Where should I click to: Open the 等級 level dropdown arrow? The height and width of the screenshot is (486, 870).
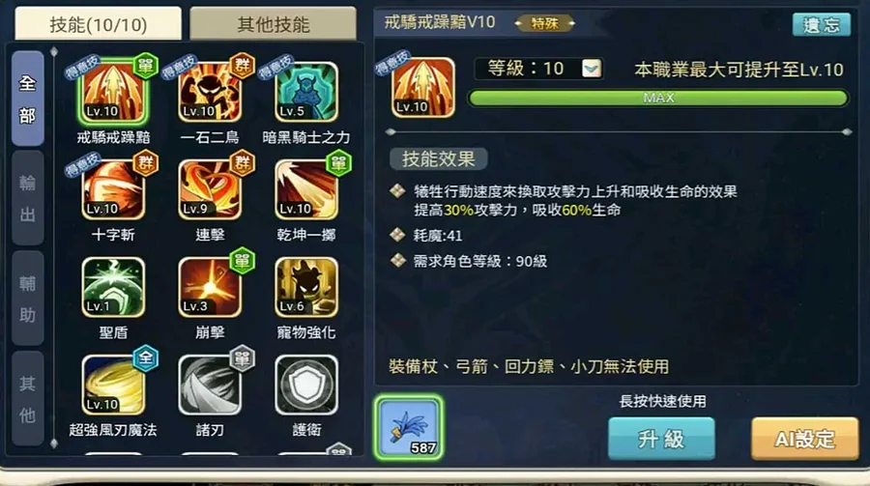[x=592, y=69]
